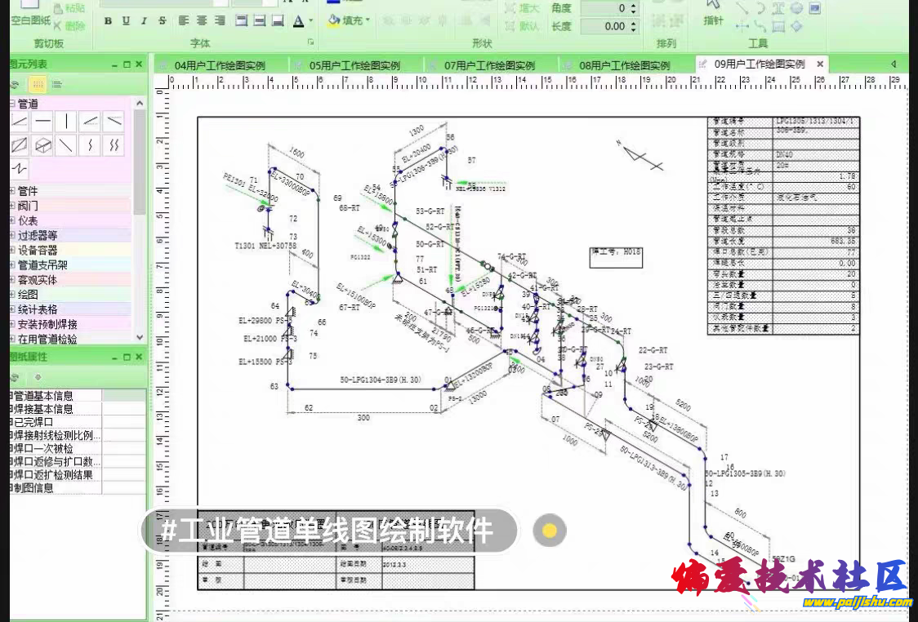The height and width of the screenshot is (622, 918).
Task: Open the 08用户工作绘图实例 tab
Action: 624,65
